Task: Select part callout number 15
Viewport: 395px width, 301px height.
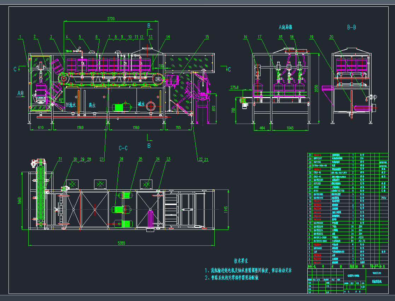Action: pyautogui.click(x=207, y=36)
